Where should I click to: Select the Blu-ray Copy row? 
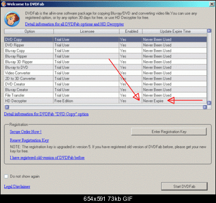tap(105, 50)
